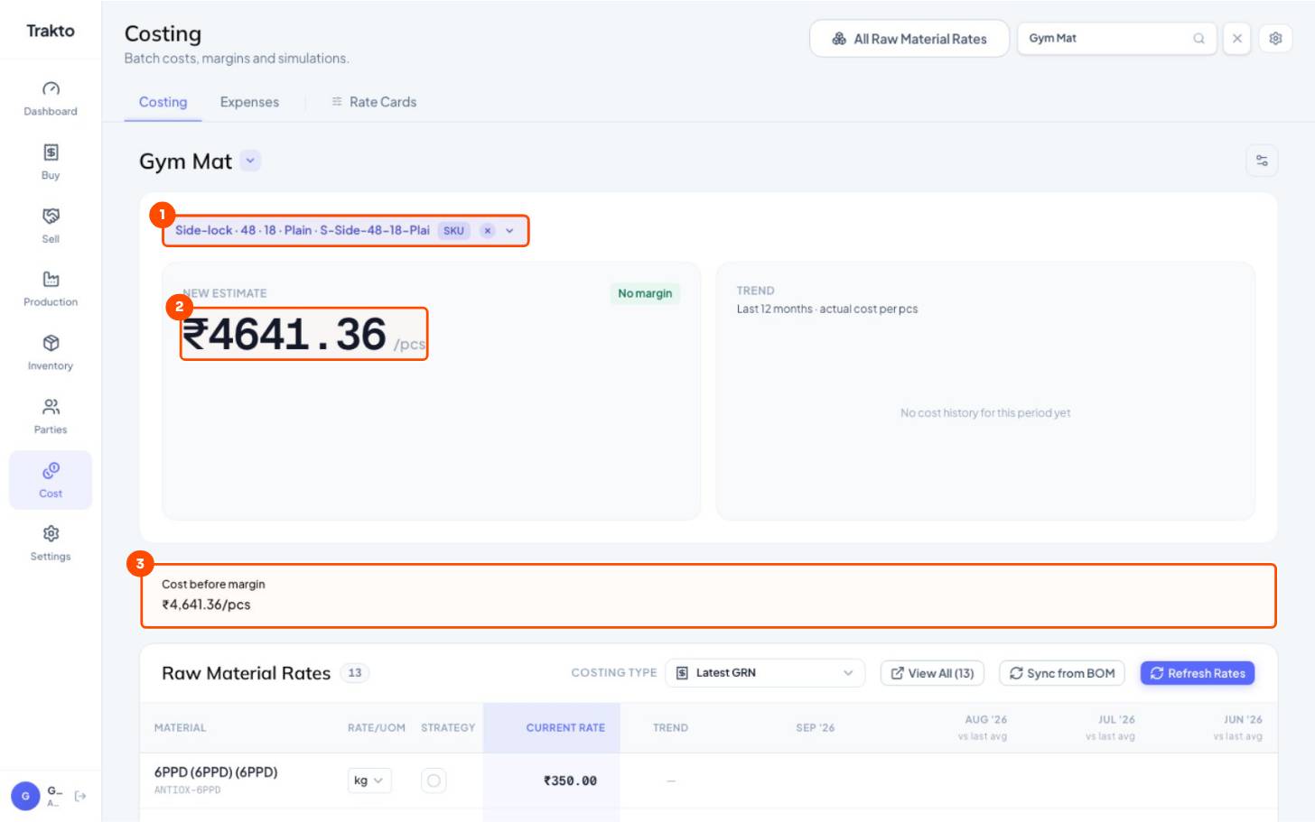Click the Strategy column header
Viewport: 1315px width, 822px height.
coord(448,728)
